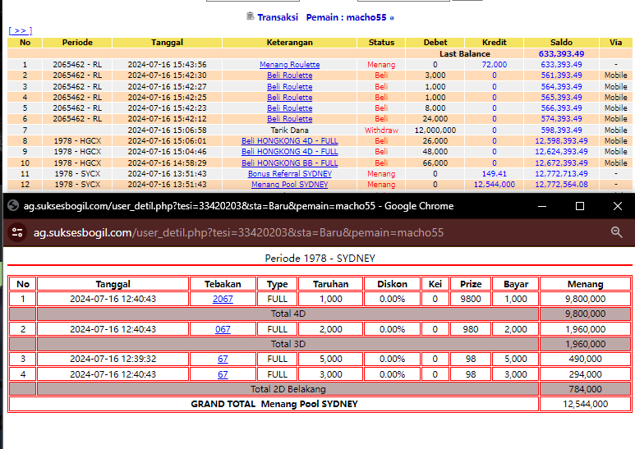
Task: Open Beli Roulette link at 15:42:25
Action: coord(289,98)
